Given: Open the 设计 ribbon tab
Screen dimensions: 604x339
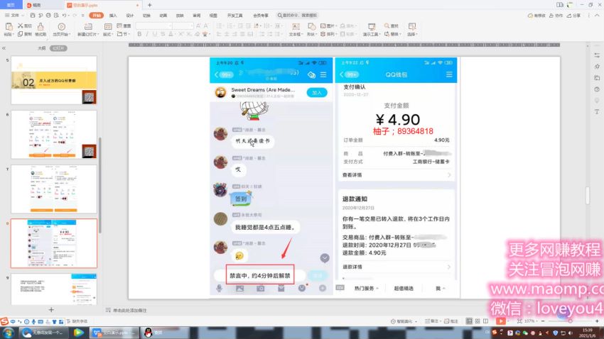Looking at the screenshot, I should [130, 16].
